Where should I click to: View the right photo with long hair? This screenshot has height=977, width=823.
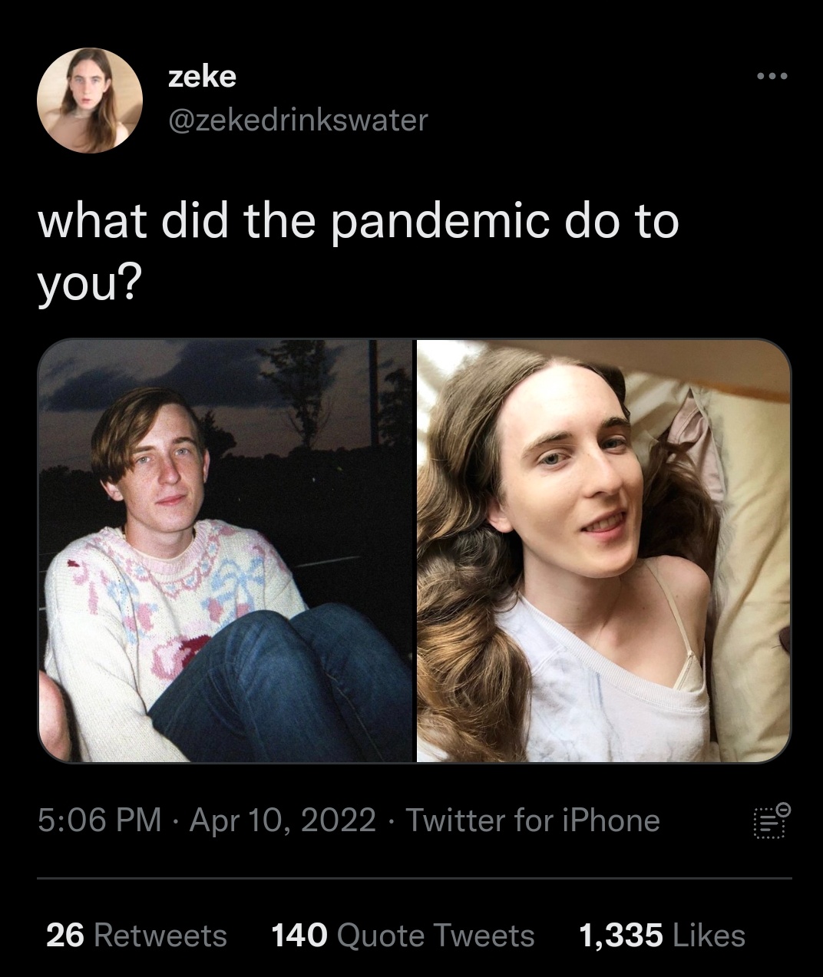pos(603,550)
